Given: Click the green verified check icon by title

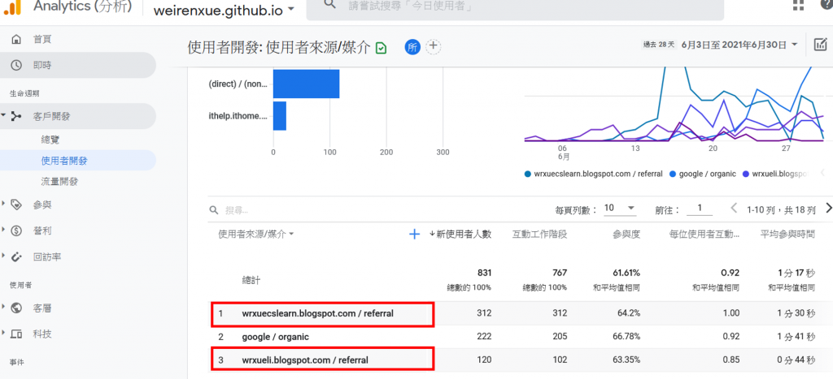Looking at the screenshot, I should (381, 48).
